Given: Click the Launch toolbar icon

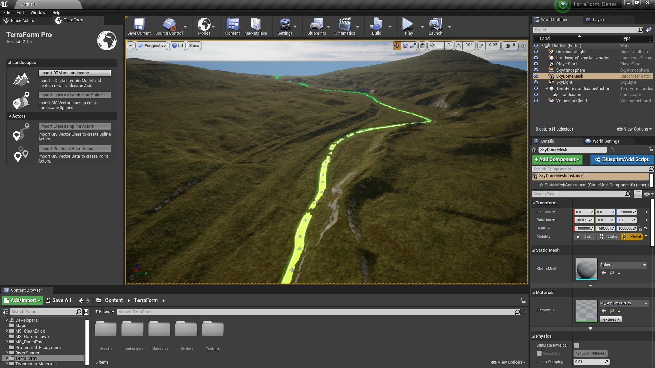Looking at the screenshot, I should 435,27.
